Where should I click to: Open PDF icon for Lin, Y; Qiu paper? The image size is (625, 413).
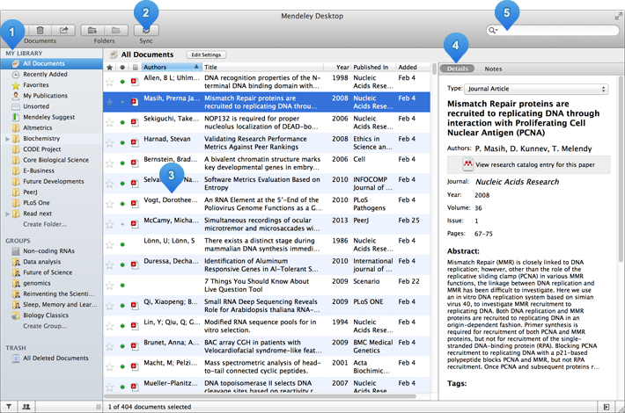tap(135, 326)
